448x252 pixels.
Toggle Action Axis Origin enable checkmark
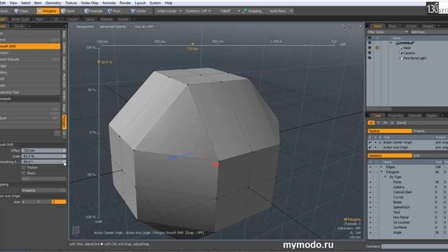click(x=370, y=148)
